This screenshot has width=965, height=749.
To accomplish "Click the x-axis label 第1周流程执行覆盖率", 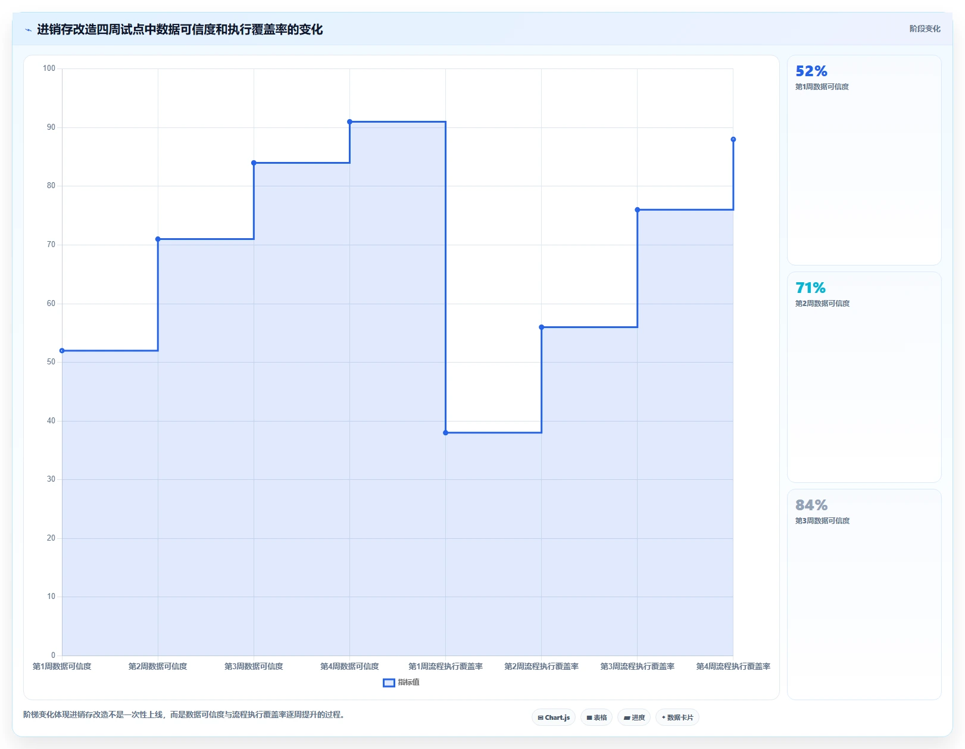I will click(x=445, y=666).
